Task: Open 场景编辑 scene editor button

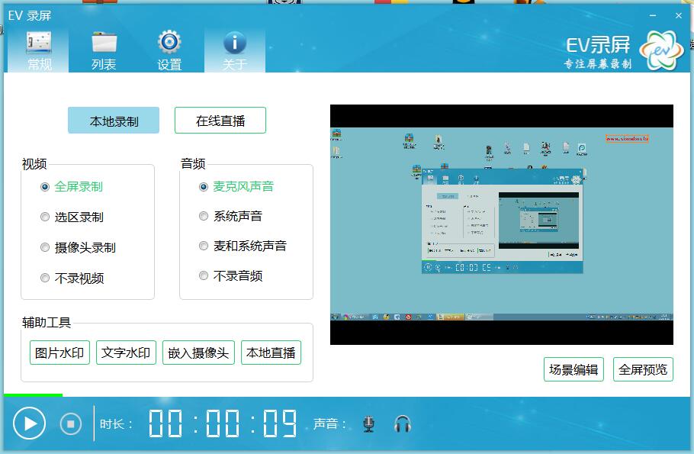Action: 574,369
